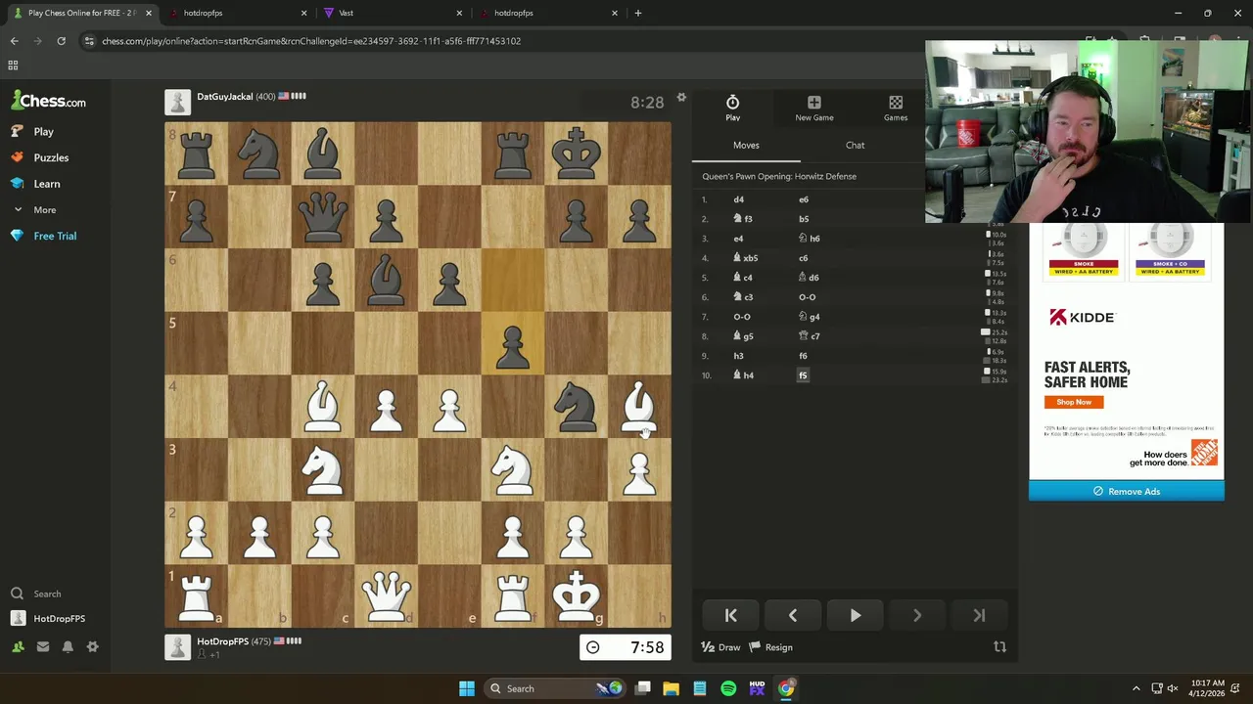Click the white queen on d1
This screenshot has width=1253, height=704.
point(386,595)
